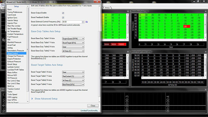The height and width of the screenshot is (117, 208).
Task: Click the 10000 RPM axis cell
Action: [122, 44]
